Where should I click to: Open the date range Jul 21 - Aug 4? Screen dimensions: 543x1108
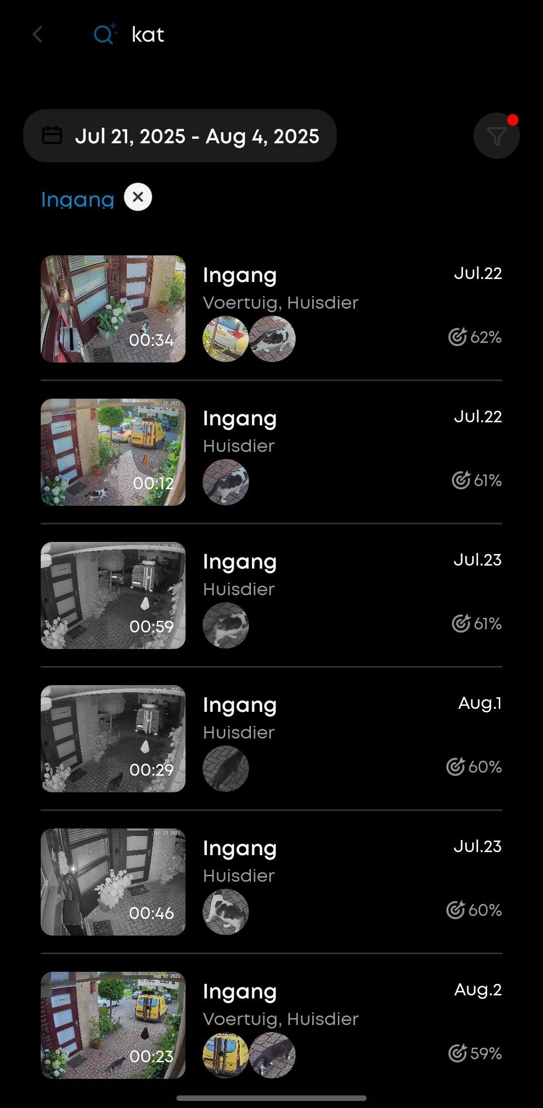tap(197, 136)
